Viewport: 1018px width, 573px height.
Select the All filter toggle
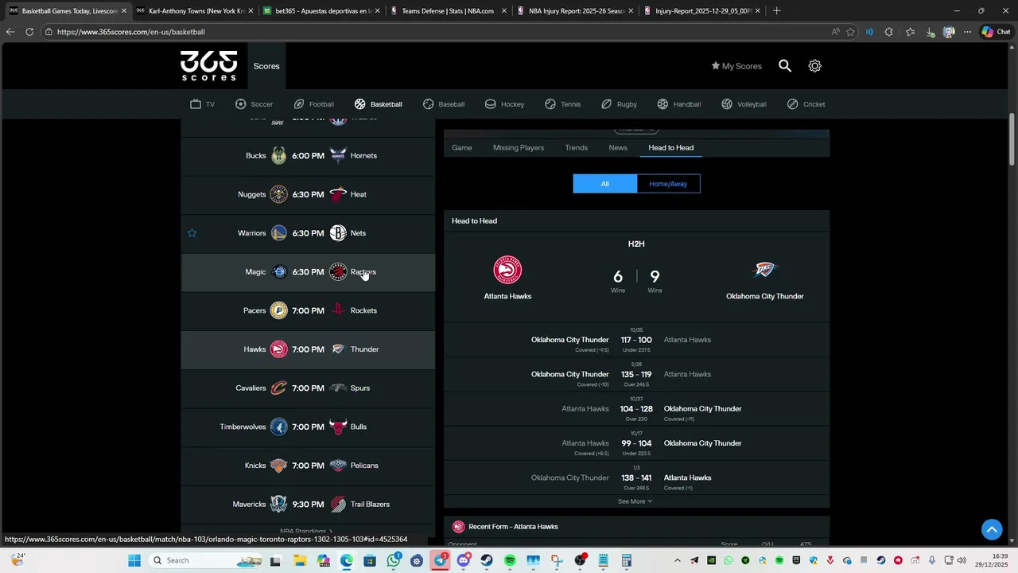[604, 184]
